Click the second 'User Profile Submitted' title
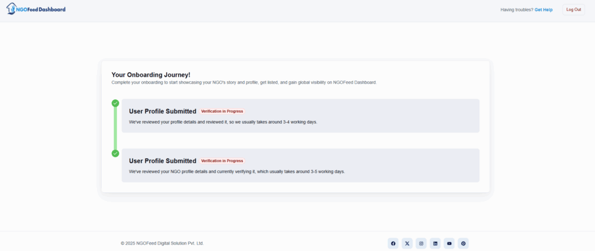The width and height of the screenshot is (595, 251). pyautogui.click(x=163, y=161)
